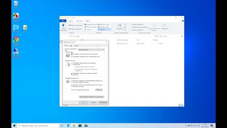Click the Дата изменения column header
Image resolution: width=227 pixels, height=128 pixels.
click(x=122, y=40)
